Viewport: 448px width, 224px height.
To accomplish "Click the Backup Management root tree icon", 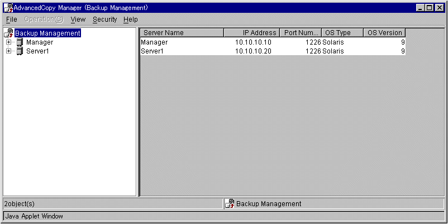I will coord(9,33).
